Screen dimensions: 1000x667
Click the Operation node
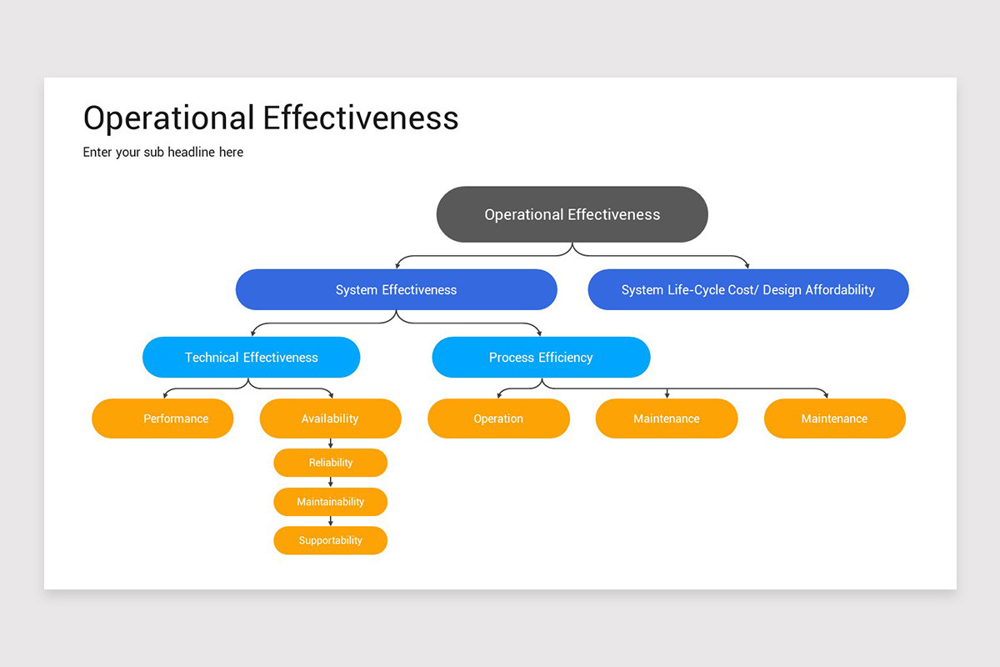498,418
